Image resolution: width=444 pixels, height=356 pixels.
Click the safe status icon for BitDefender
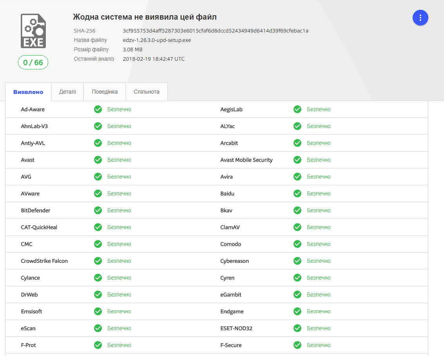[98, 210]
